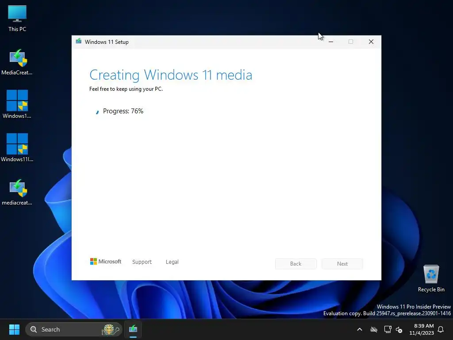Image resolution: width=453 pixels, height=340 pixels.
Task: Select the Windows1... desktop icon
Action: coord(17,104)
